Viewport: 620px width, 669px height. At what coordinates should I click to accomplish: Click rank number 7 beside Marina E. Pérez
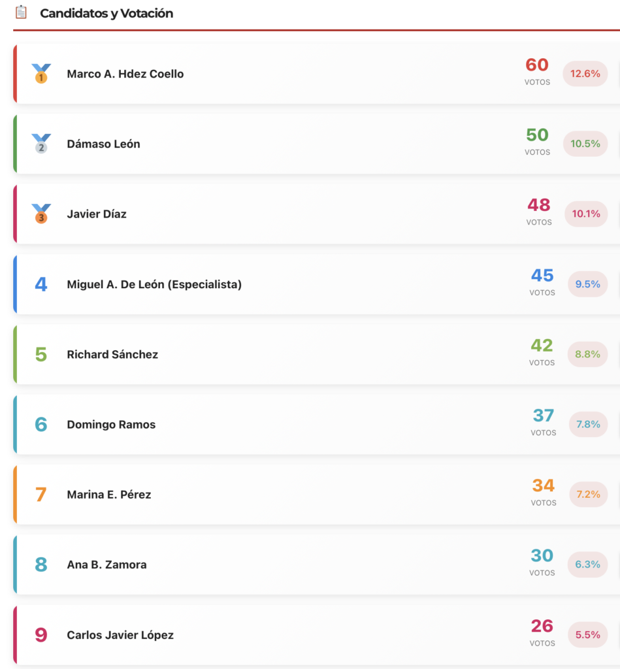[41, 495]
